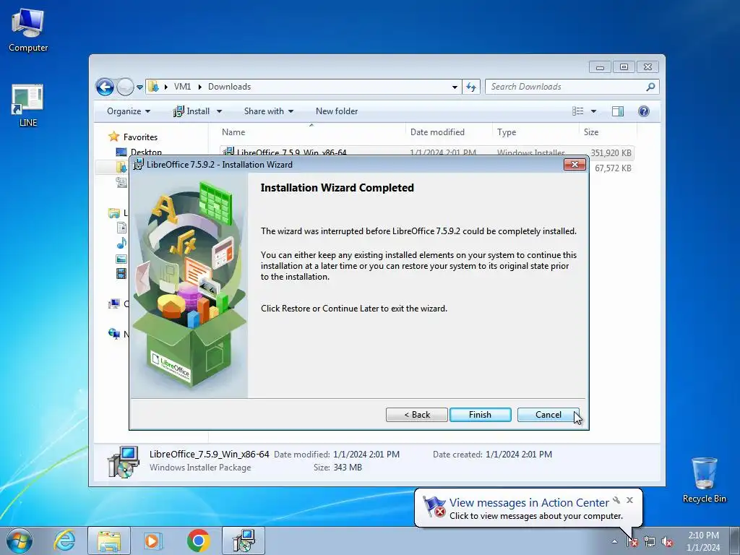Click the search magnifier icon
740x555 pixels.
(651, 87)
